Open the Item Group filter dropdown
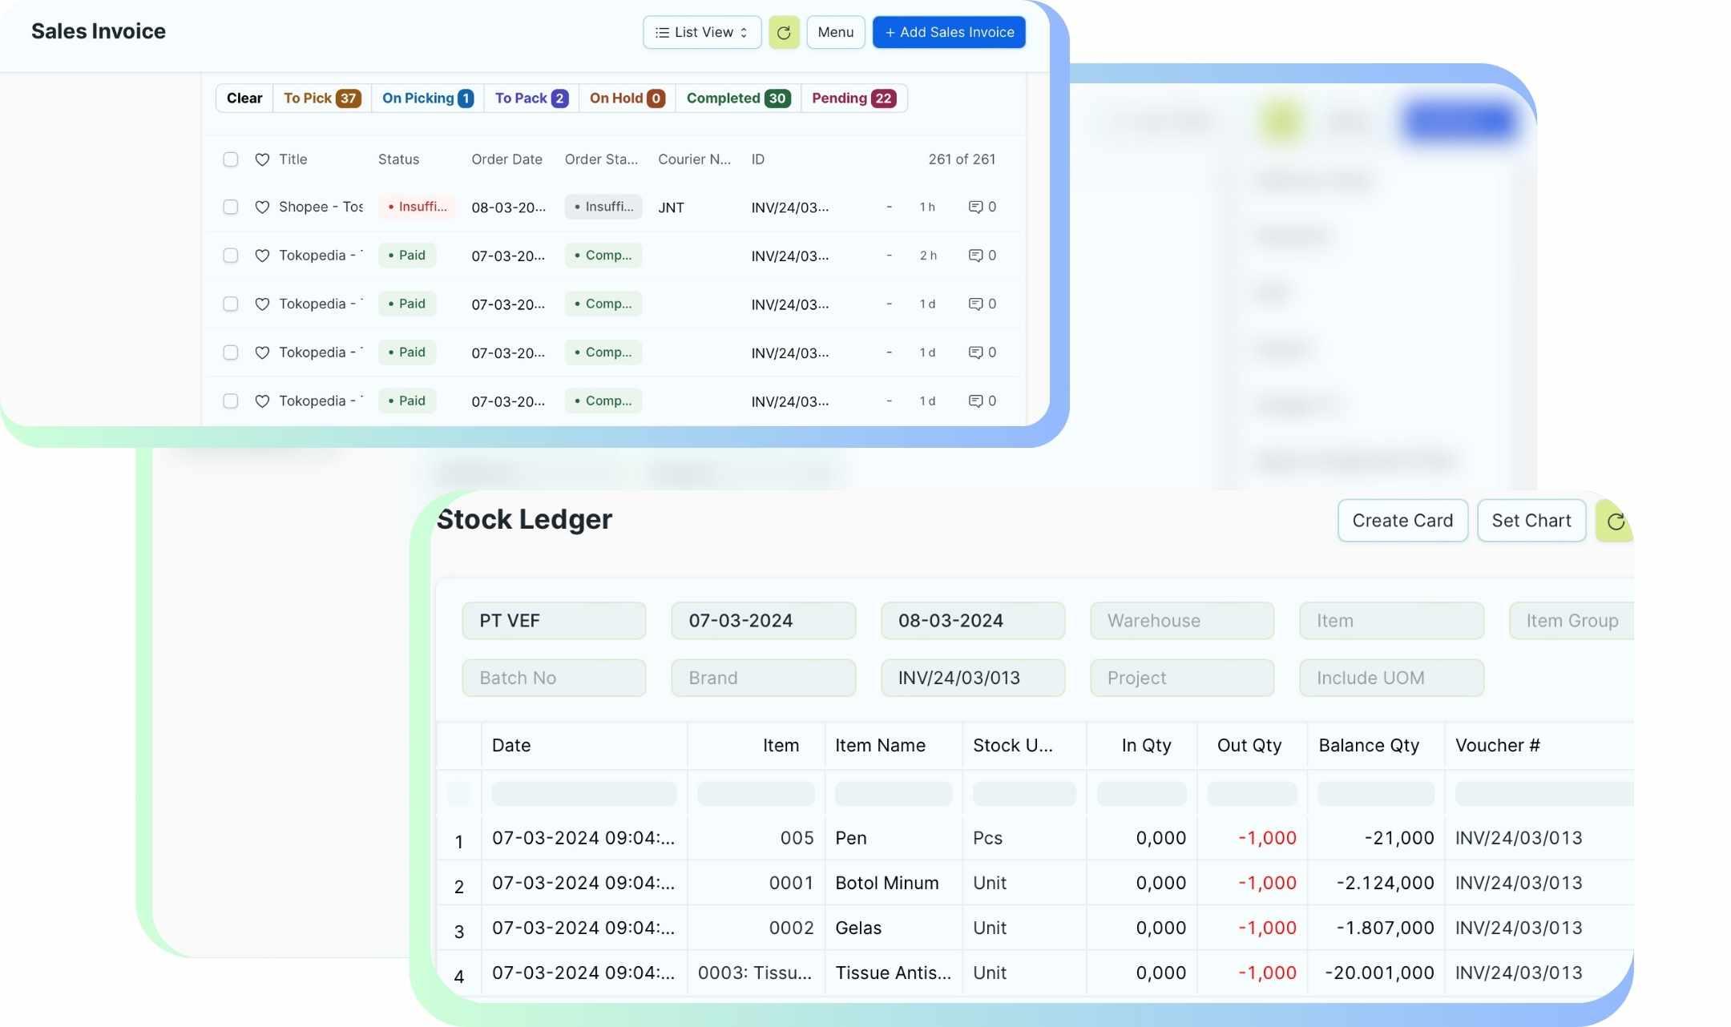Image resolution: width=1731 pixels, height=1027 pixels. pyautogui.click(x=1571, y=621)
